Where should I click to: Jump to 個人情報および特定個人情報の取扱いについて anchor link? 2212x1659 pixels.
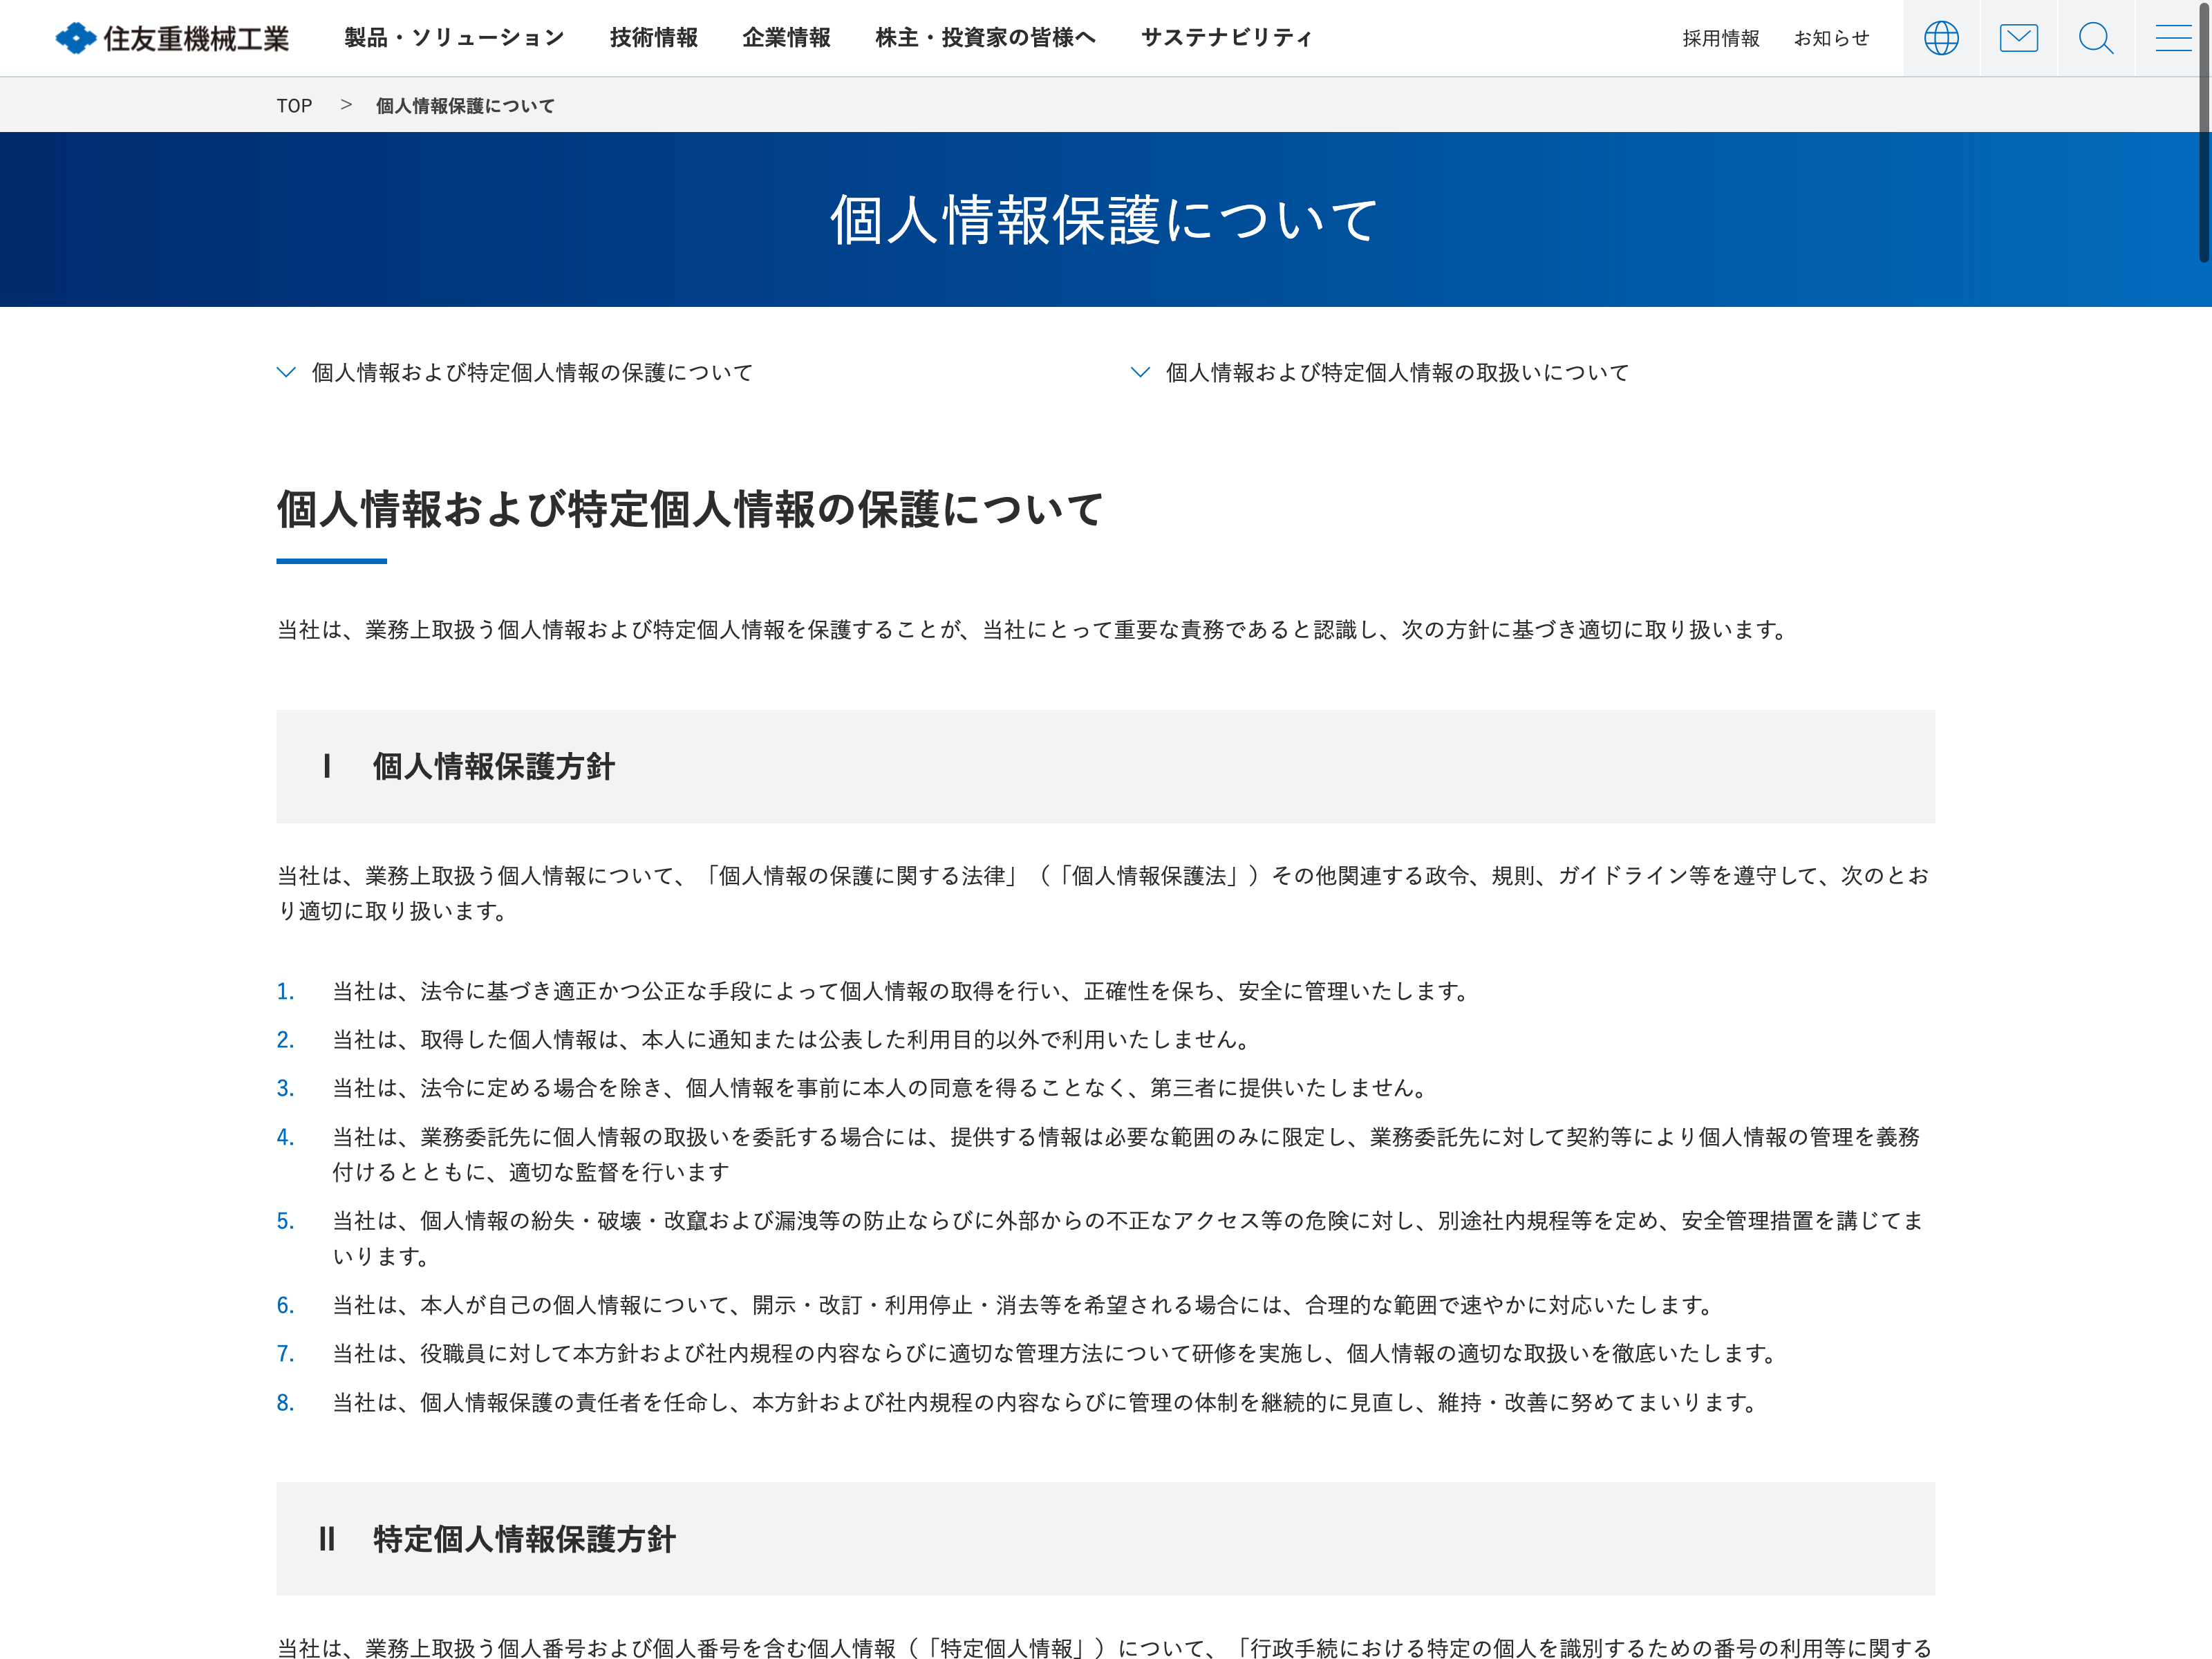tap(1397, 373)
